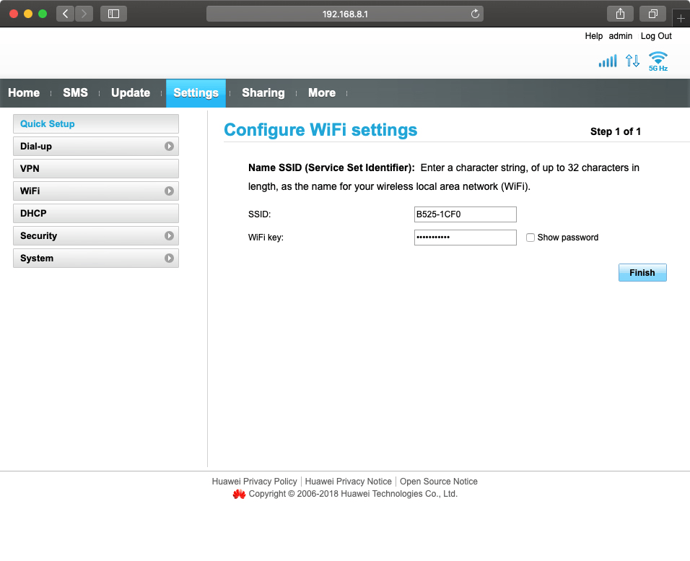Click the data transfer arrows icon
Image resolution: width=690 pixels, height=561 pixels.
[x=632, y=61]
